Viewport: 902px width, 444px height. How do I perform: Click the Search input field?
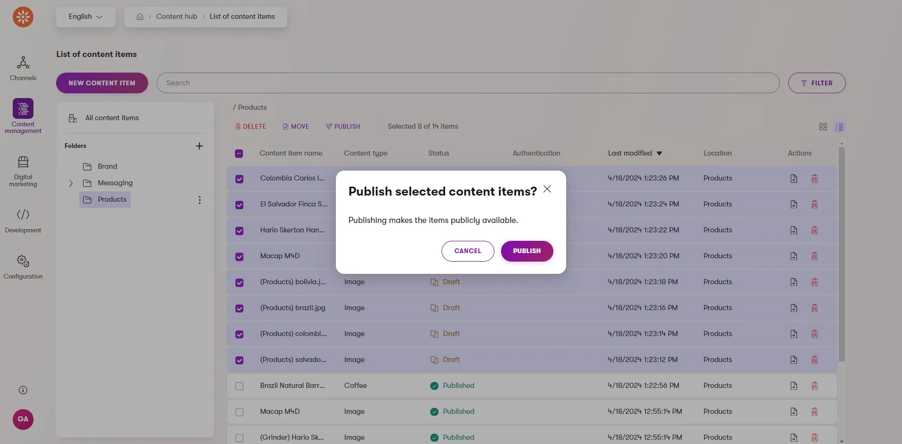[468, 83]
